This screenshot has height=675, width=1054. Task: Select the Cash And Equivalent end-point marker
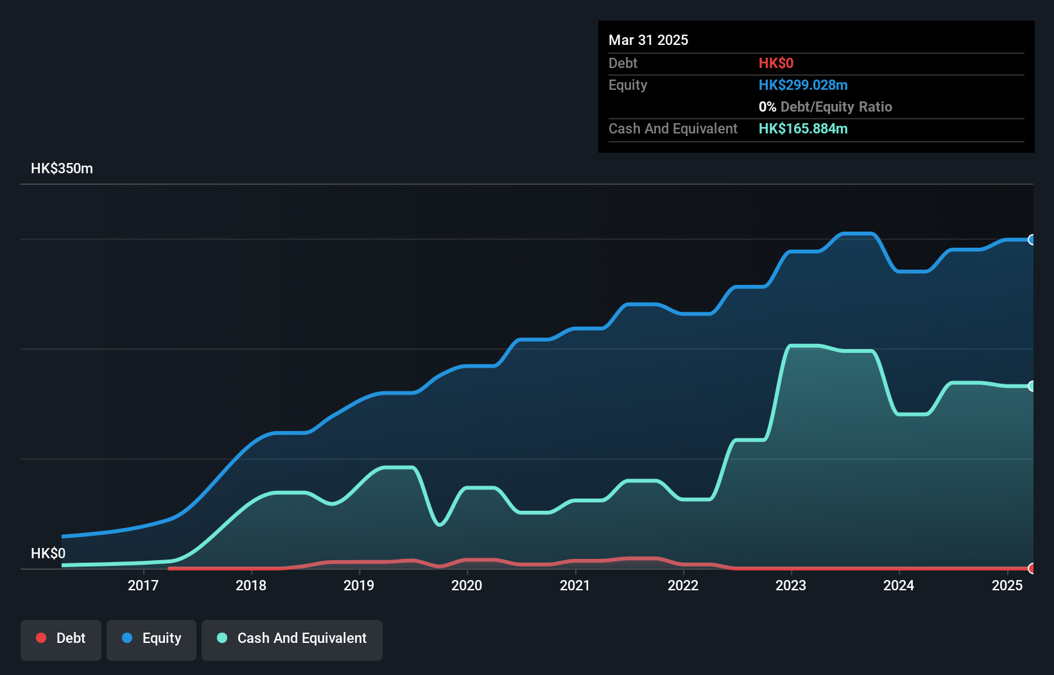point(1032,386)
